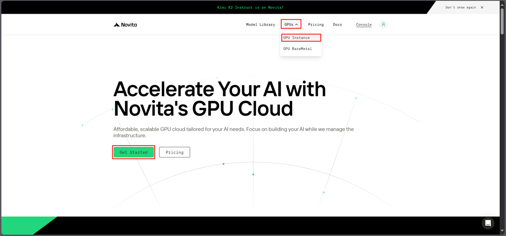Viewport: 506px width, 236px height.
Task: Click Kimi K2 Instruct announcement text
Action: (250, 7)
